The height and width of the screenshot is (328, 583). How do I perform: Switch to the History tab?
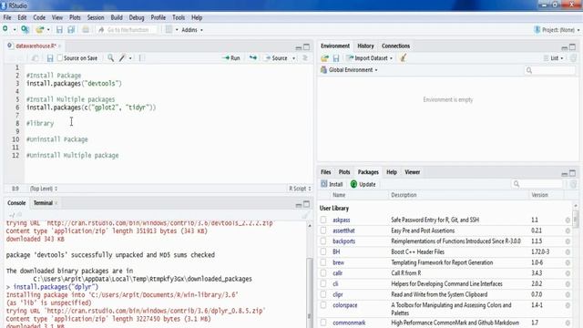[365, 46]
